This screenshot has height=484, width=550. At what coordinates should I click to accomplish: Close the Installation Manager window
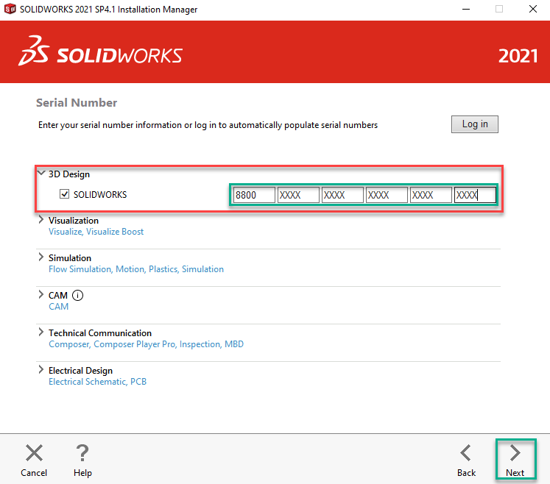[x=533, y=9]
